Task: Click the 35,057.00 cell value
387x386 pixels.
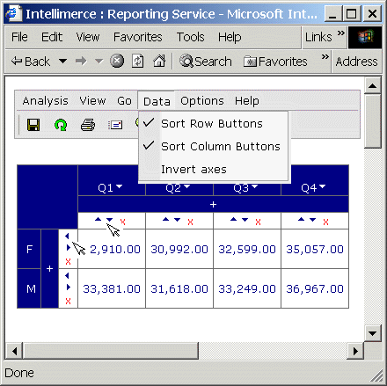Action: [x=315, y=250]
